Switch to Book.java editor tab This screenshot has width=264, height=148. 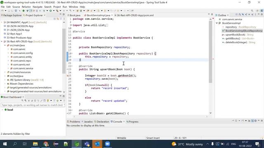[x=75, y=15]
